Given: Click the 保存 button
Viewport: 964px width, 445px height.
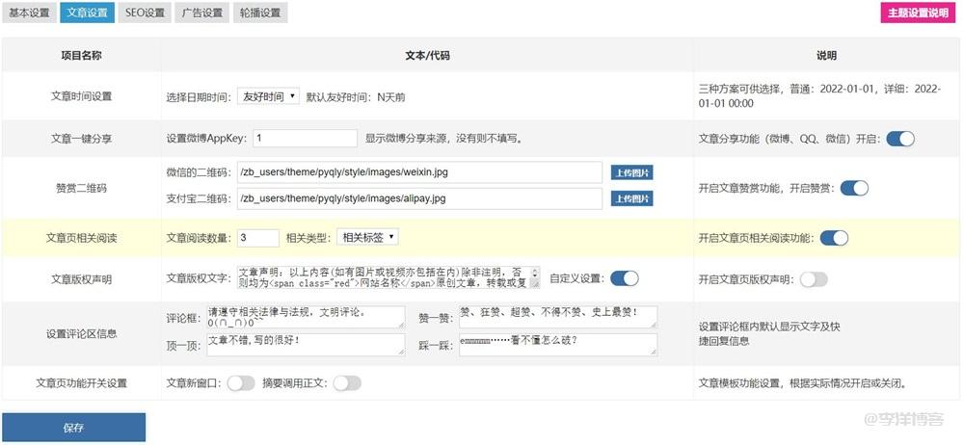Looking at the screenshot, I should (x=73, y=428).
